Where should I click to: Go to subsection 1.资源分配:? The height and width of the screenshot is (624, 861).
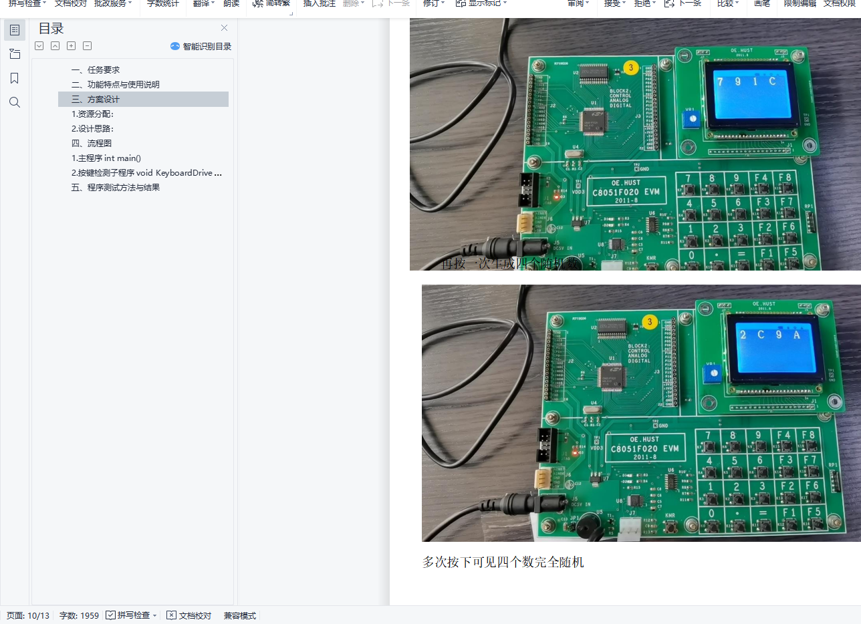click(93, 114)
